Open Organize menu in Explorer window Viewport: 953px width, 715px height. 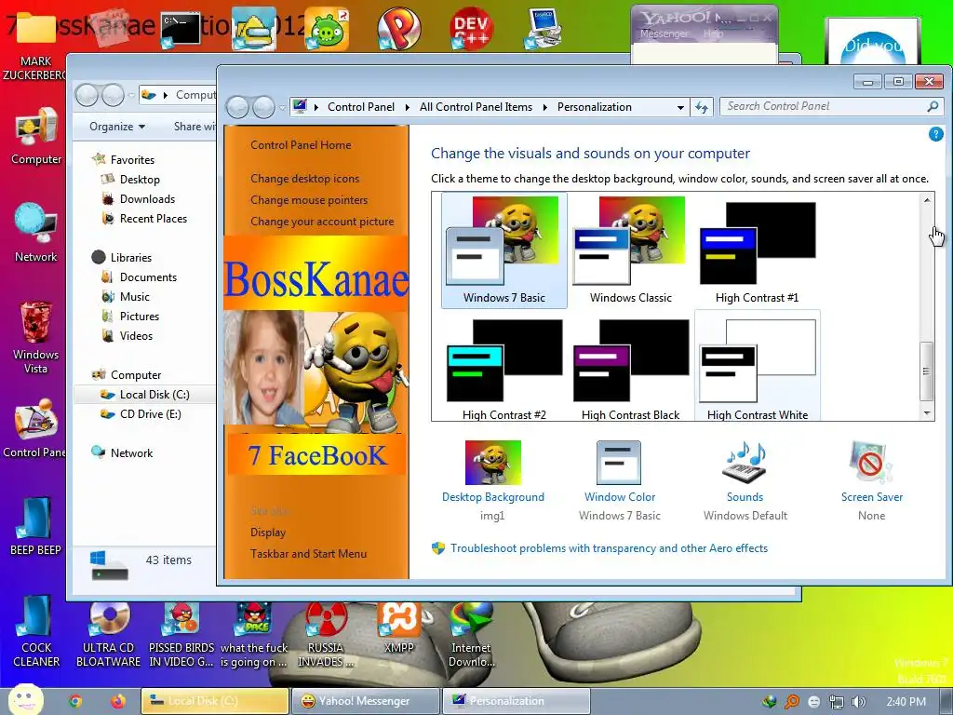click(x=116, y=127)
